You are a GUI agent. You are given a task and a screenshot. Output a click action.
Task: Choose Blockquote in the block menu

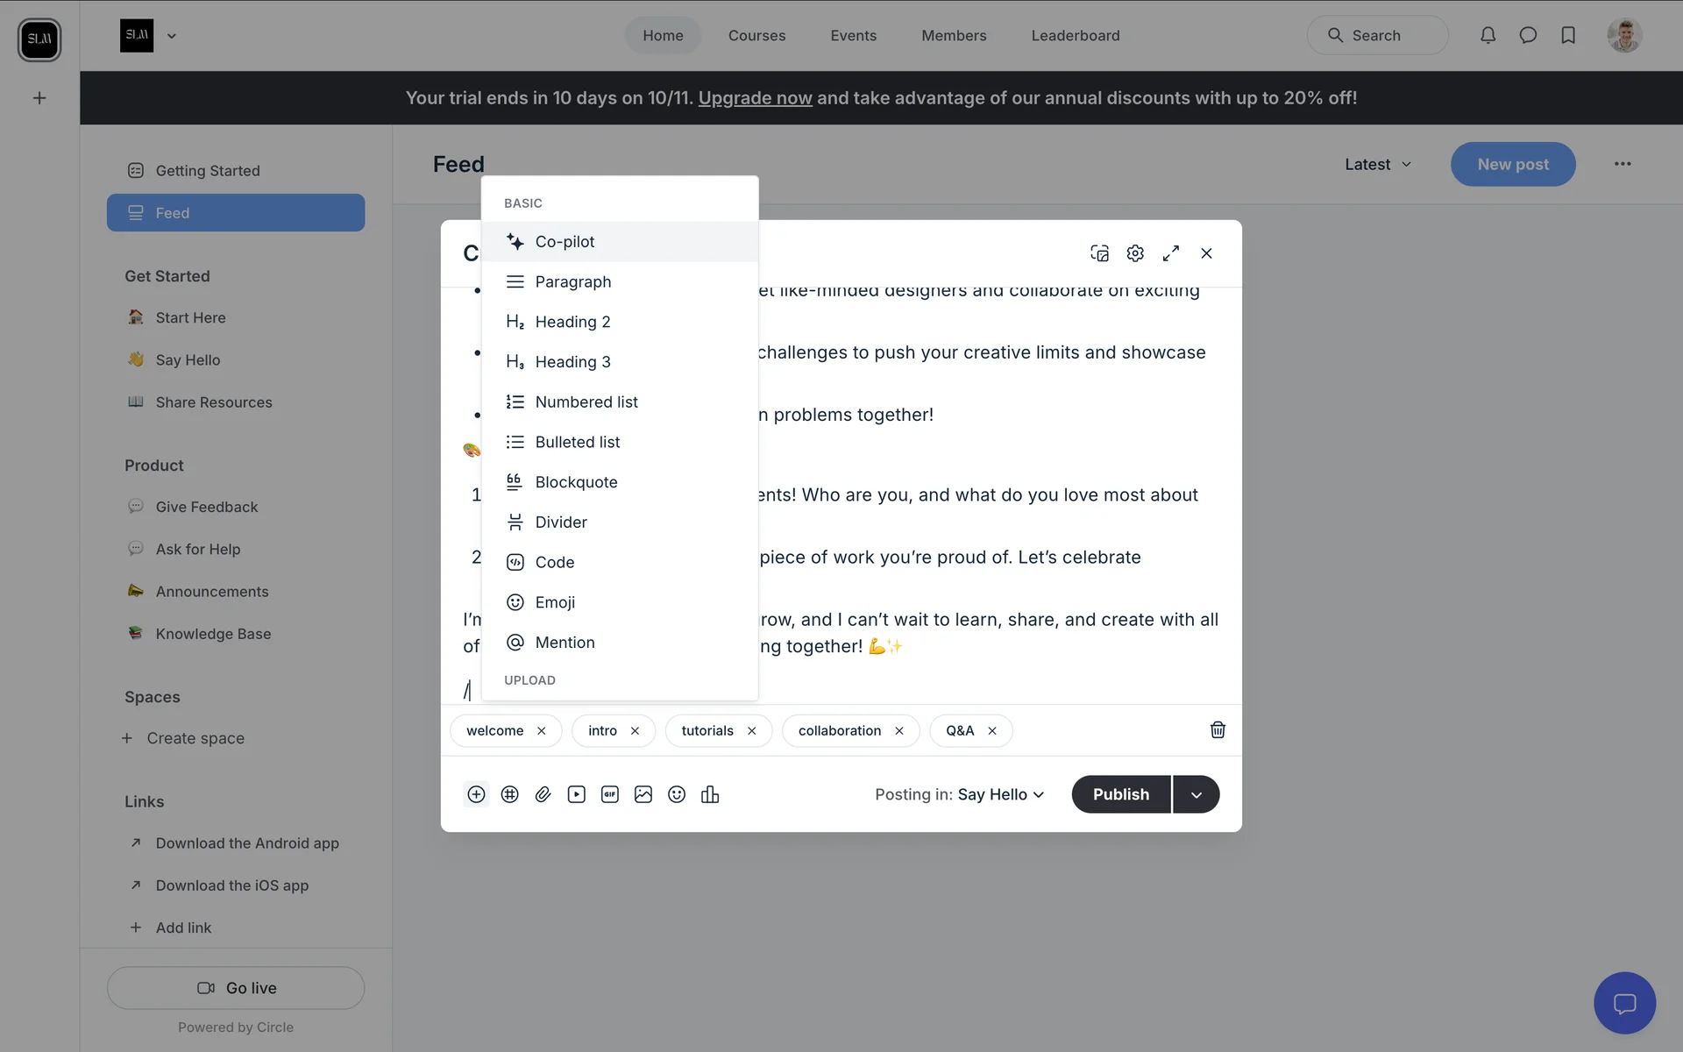click(576, 482)
